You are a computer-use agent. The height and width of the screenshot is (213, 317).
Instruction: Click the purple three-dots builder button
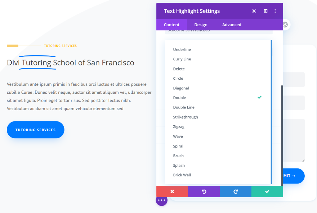(161, 200)
